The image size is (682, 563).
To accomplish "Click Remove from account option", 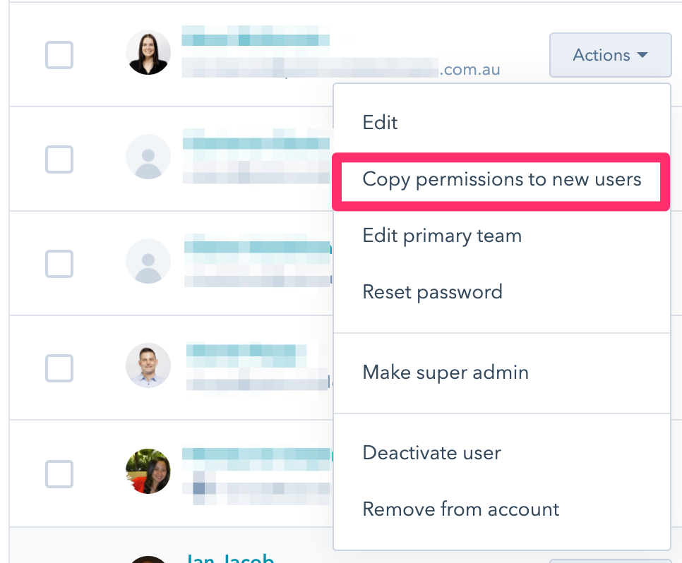I will [x=460, y=509].
